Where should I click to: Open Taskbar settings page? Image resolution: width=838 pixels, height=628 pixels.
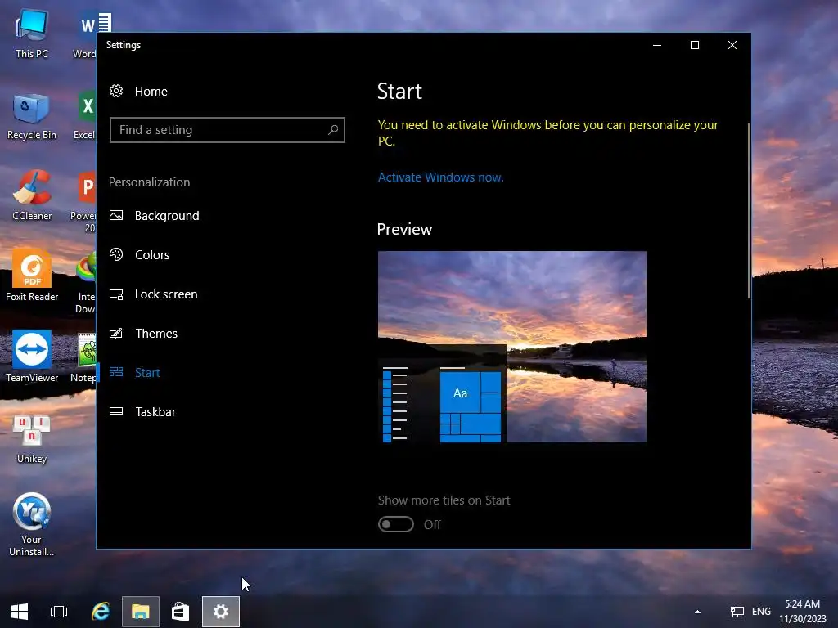(155, 412)
